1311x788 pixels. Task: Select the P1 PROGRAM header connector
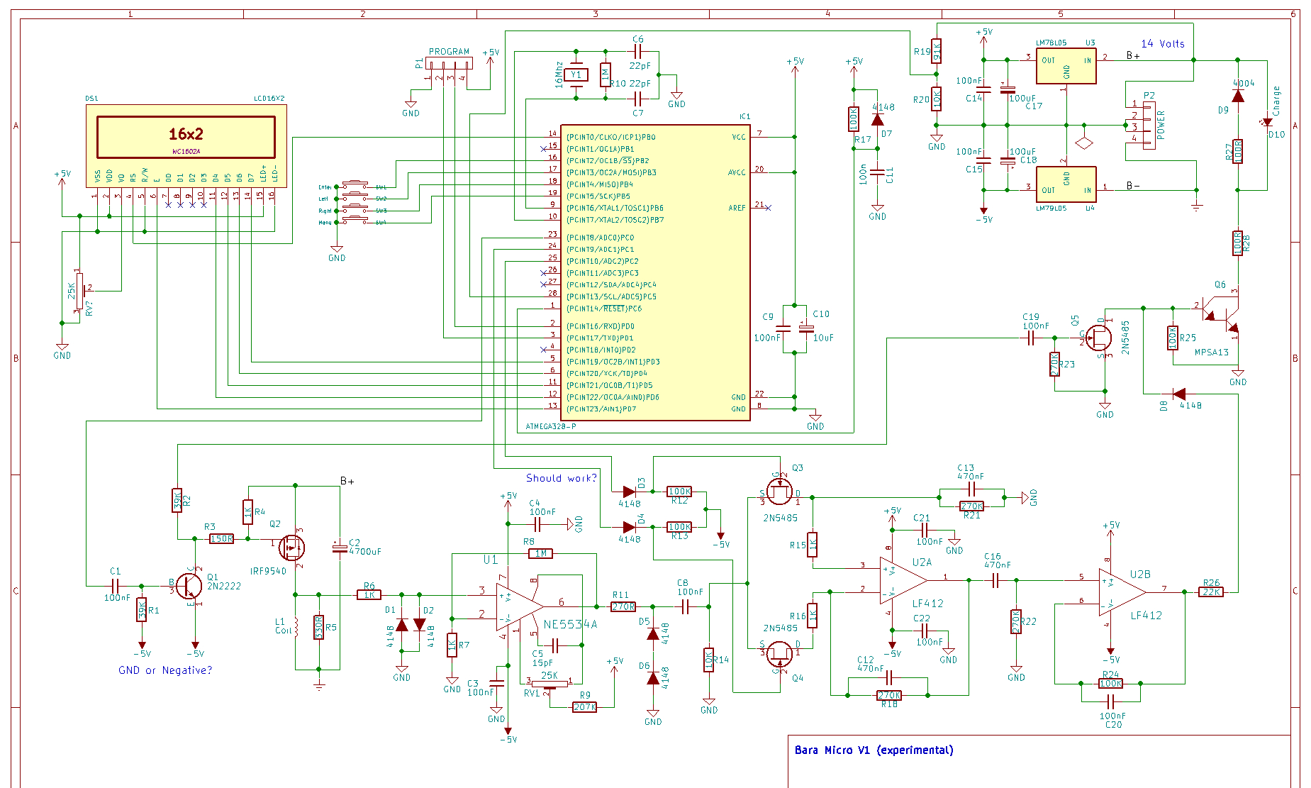448,64
